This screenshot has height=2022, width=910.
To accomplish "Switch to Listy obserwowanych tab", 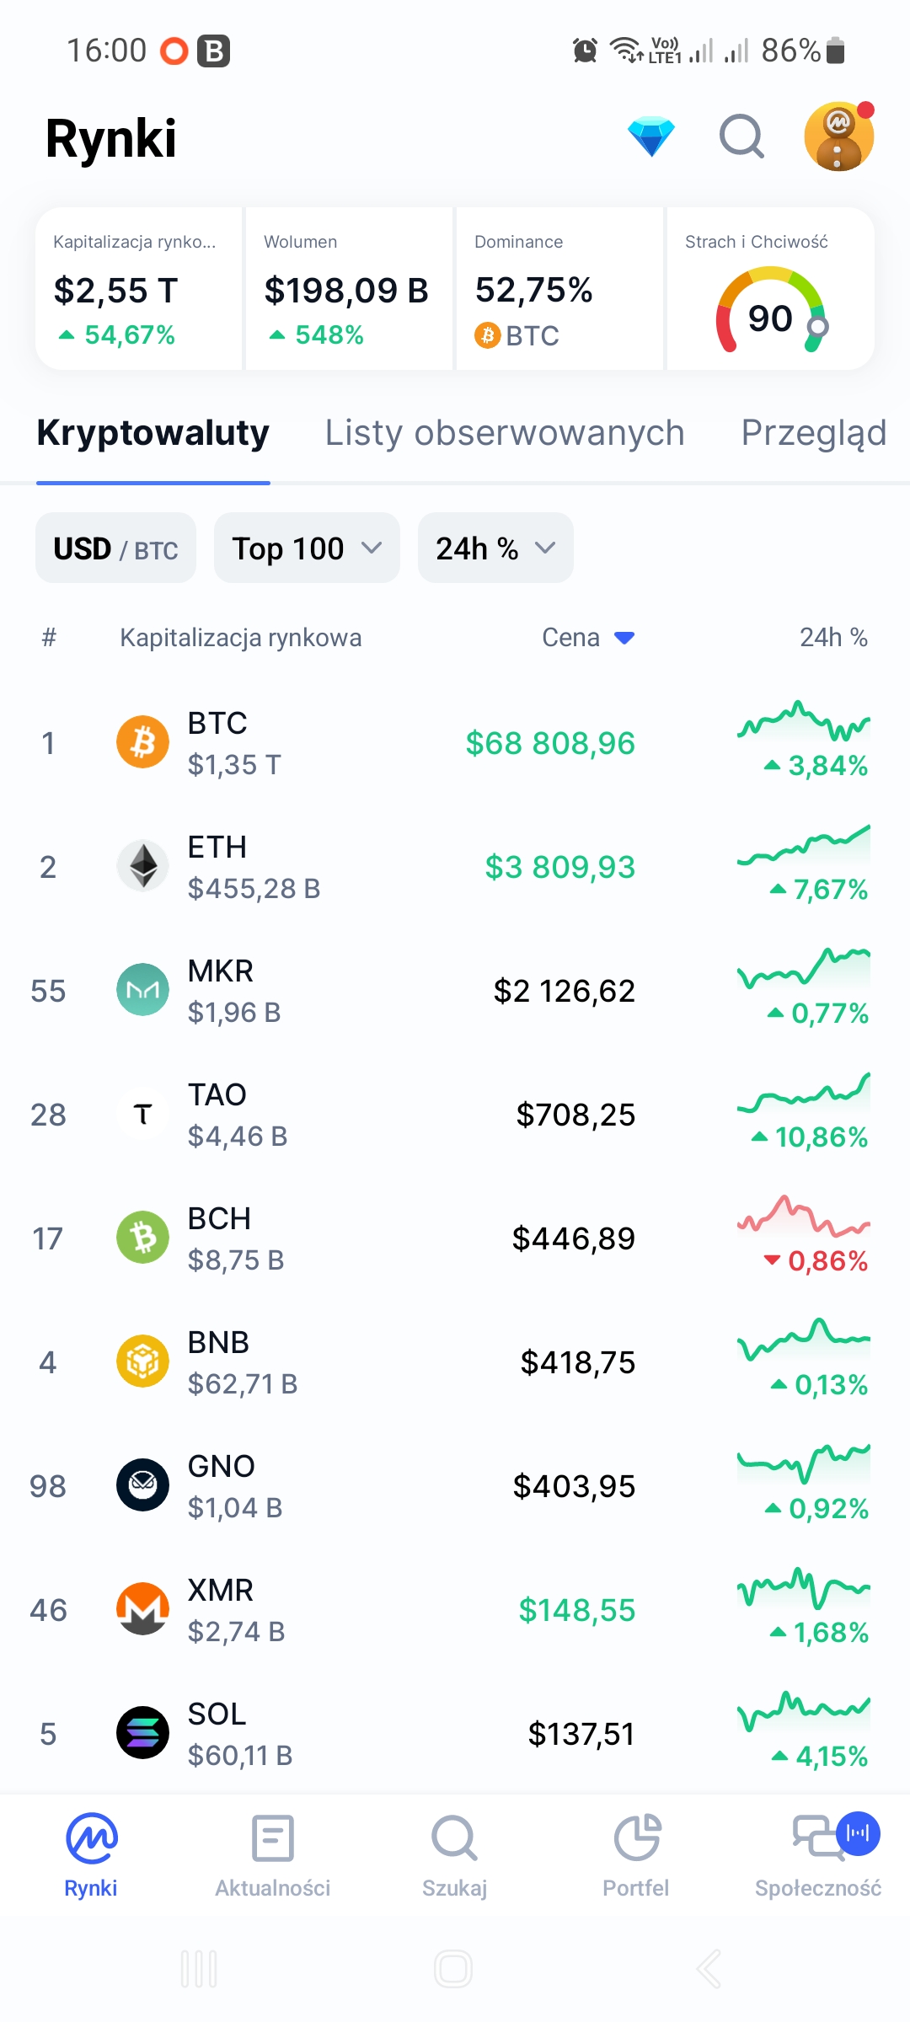I will coord(505,433).
